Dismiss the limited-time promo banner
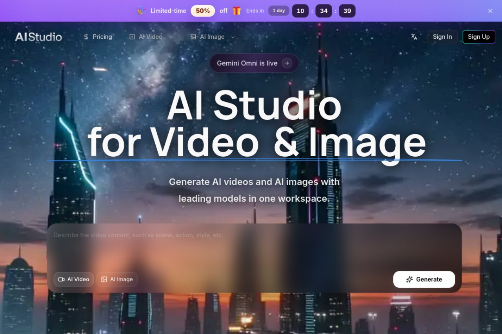 click(490, 11)
